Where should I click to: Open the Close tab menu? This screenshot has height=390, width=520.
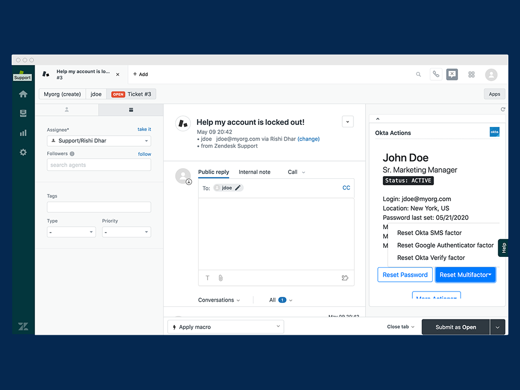tap(401, 327)
